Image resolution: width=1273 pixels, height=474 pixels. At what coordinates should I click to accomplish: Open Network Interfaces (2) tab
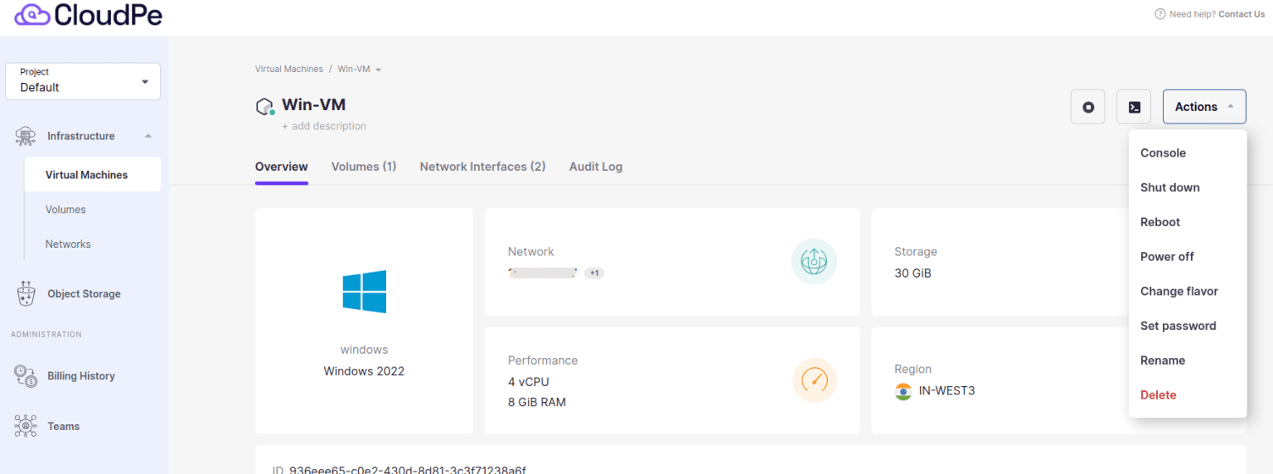click(482, 167)
